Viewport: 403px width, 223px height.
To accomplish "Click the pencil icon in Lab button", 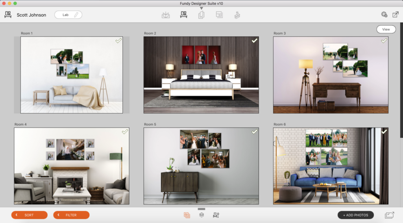I will pyautogui.click(x=76, y=15).
